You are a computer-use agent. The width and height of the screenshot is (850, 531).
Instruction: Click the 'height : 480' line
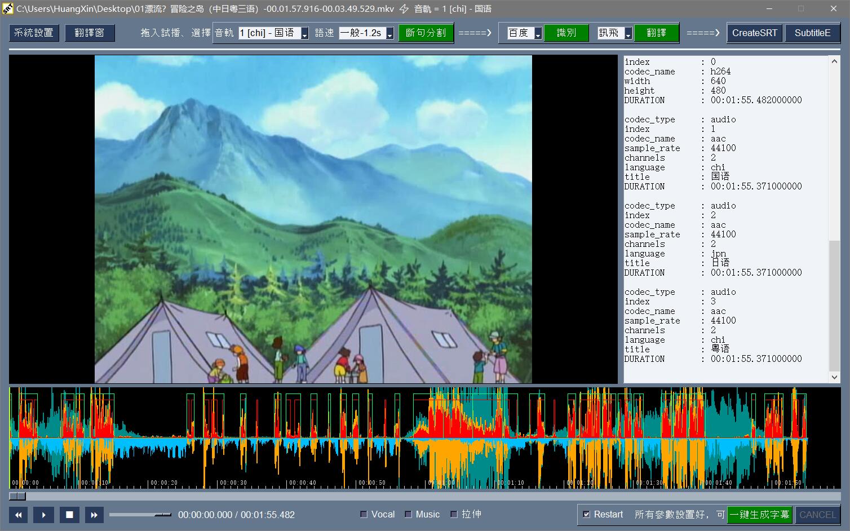tap(675, 91)
